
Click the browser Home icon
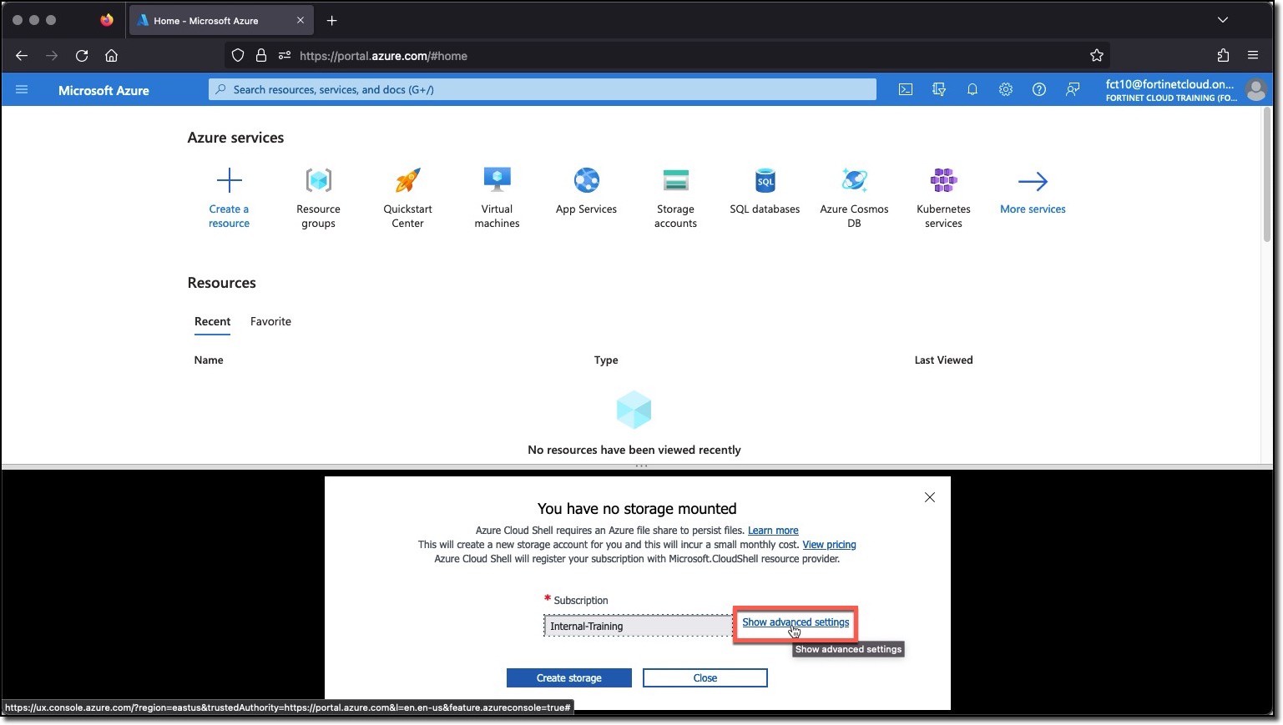click(111, 56)
